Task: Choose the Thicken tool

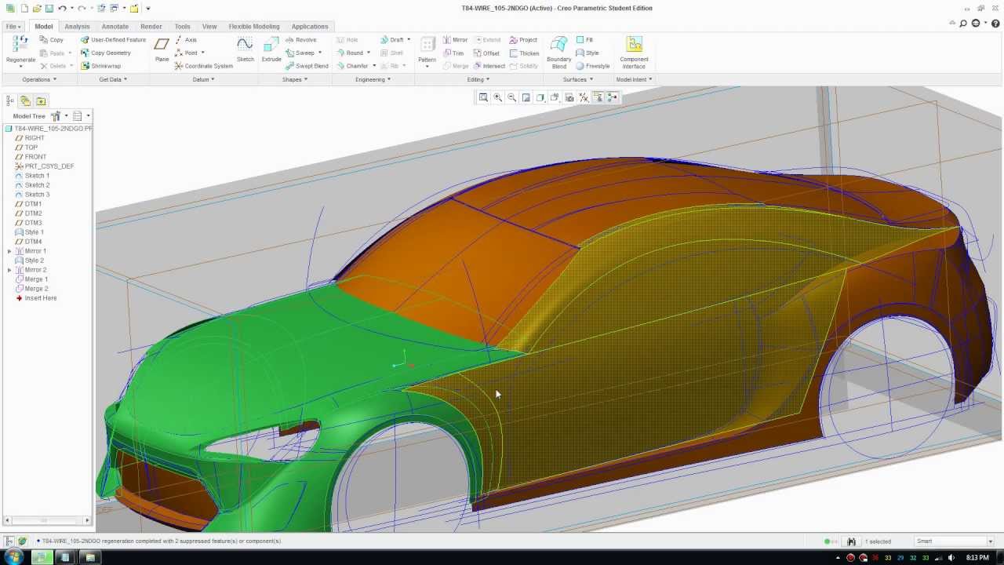Action: pyautogui.click(x=524, y=53)
